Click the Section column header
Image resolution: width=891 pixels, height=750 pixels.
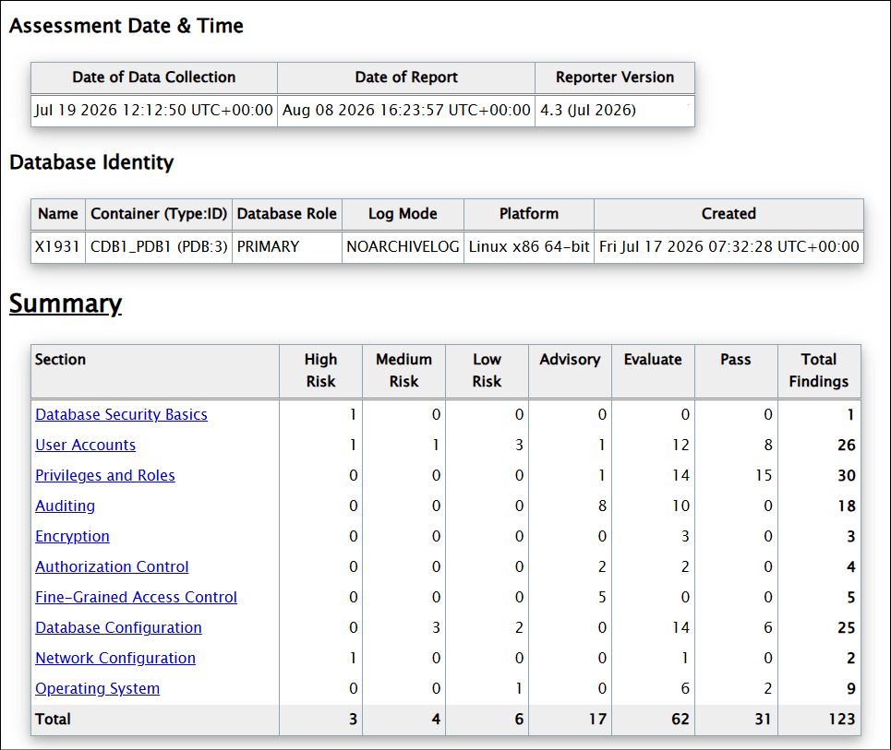155,371
